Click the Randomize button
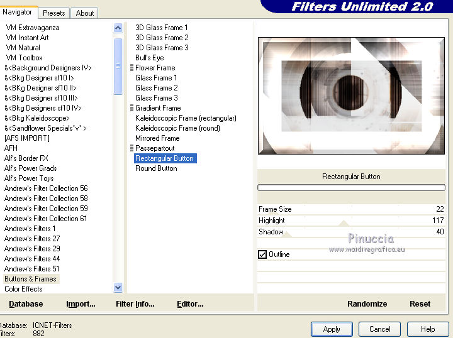The width and height of the screenshot is (453, 338). point(367,303)
